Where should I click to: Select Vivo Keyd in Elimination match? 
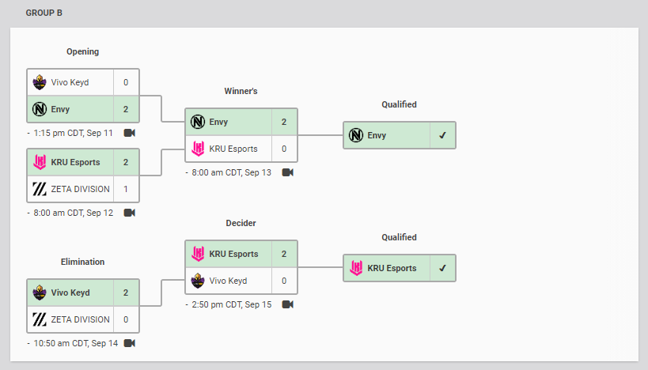83,293
